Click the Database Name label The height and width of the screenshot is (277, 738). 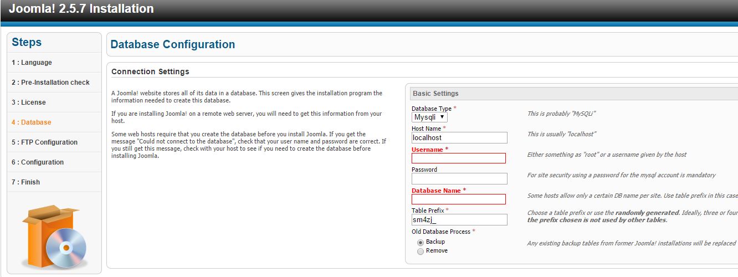pyautogui.click(x=436, y=191)
